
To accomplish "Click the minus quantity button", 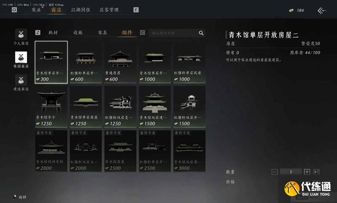I will [x=275, y=172].
